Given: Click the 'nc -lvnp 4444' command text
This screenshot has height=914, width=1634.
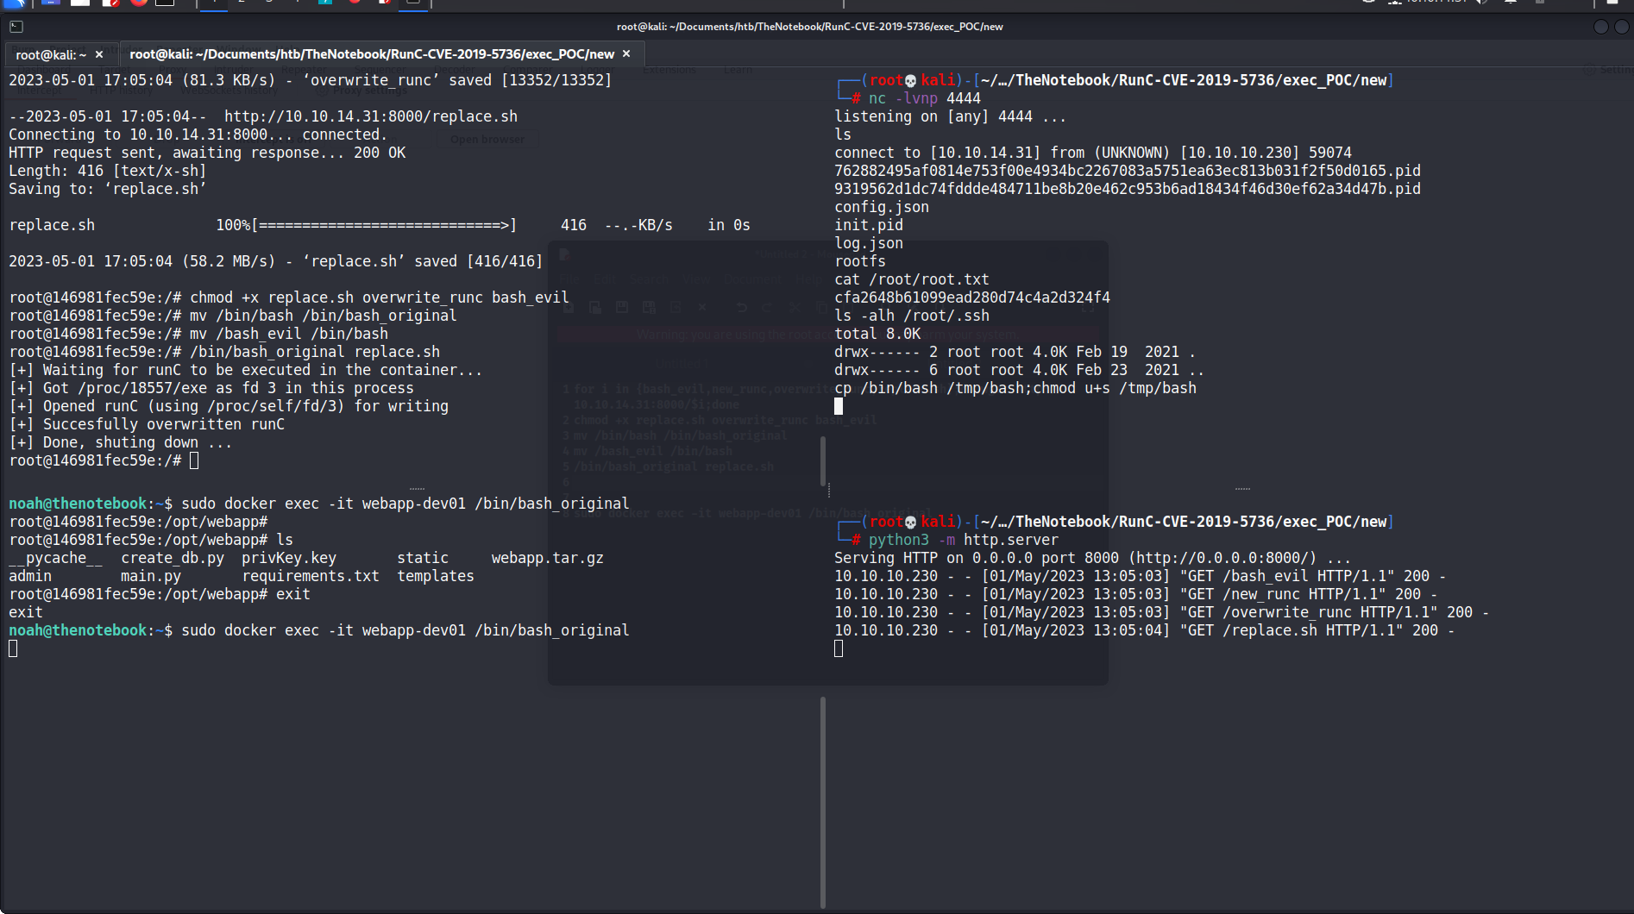Looking at the screenshot, I should pos(925,98).
